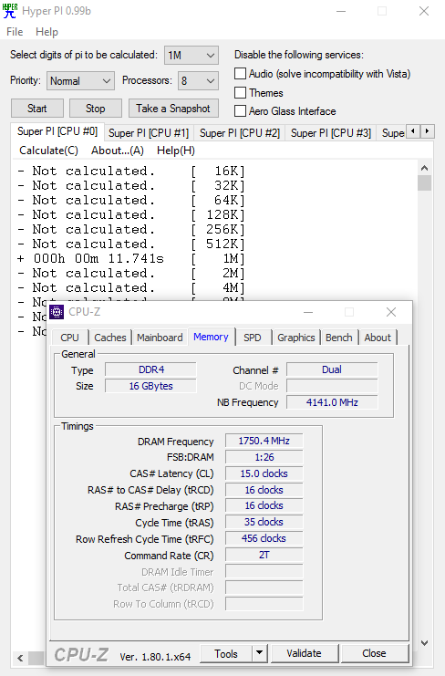The image size is (445, 676).
Task: Click the horizontal scrollbar left arrow
Action: pos(20,659)
